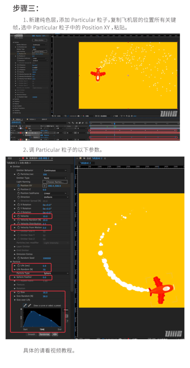Toggle Random Seed stopwatch in step 2 panel
Image resolution: width=190 pixels, height=368 pixels.
tap(19, 258)
